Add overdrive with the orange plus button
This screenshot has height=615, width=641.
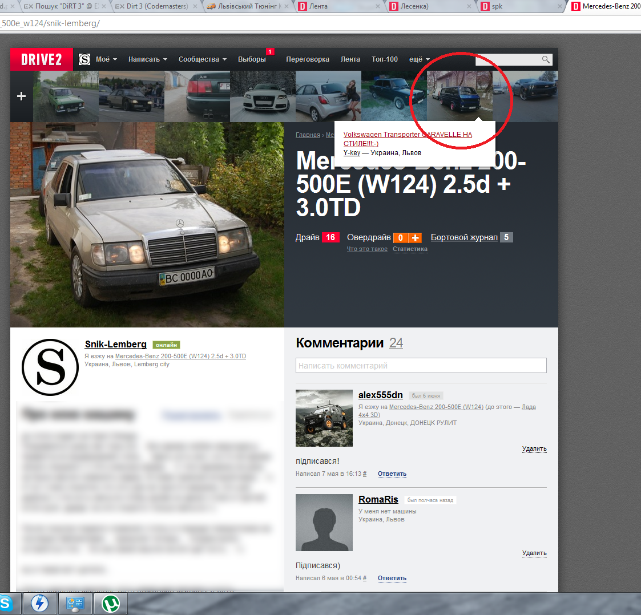click(416, 238)
